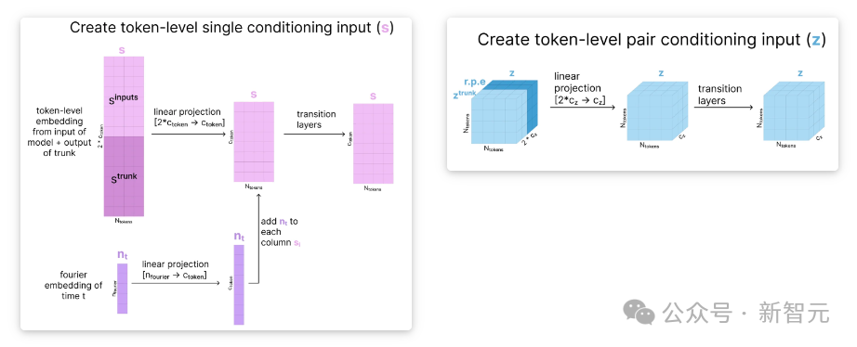Click the dark blue r.p.e label
The image size is (857, 347).
(x=475, y=83)
